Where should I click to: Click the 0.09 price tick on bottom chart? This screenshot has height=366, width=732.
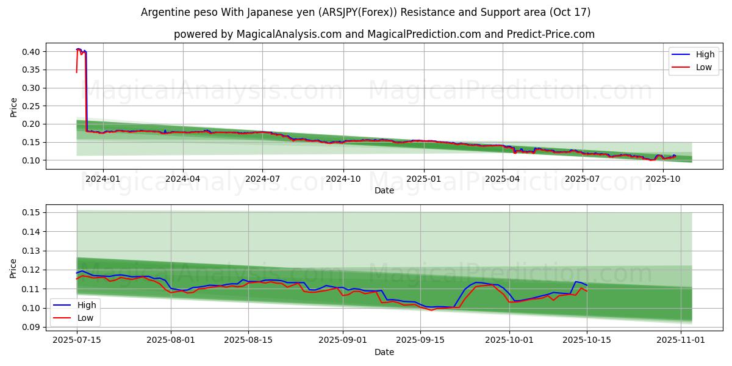[x=30, y=328]
